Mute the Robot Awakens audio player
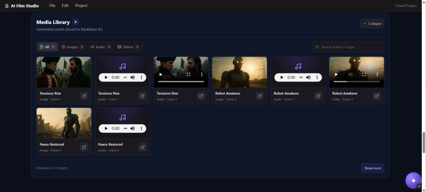Viewport: 426px width, 192px height. coord(308,78)
